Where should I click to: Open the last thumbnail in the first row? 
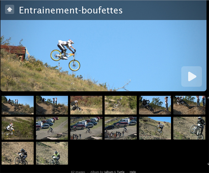189,105
